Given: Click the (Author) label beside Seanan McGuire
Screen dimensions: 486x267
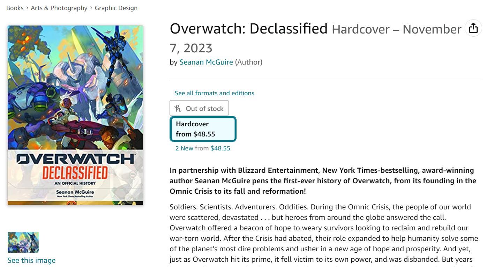Looking at the screenshot, I should 248,62.
